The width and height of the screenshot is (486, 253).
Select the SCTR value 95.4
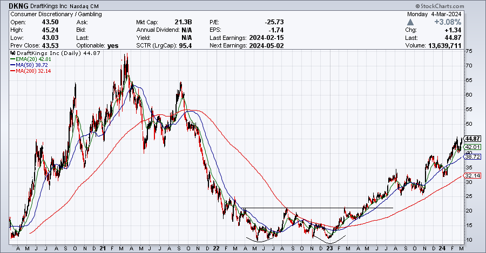(185, 45)
